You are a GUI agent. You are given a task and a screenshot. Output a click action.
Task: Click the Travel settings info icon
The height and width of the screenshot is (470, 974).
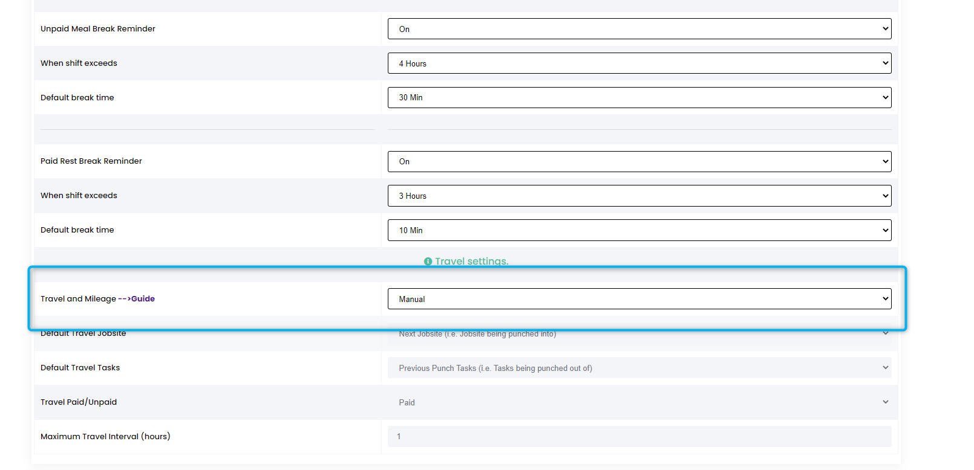[428, 262]
